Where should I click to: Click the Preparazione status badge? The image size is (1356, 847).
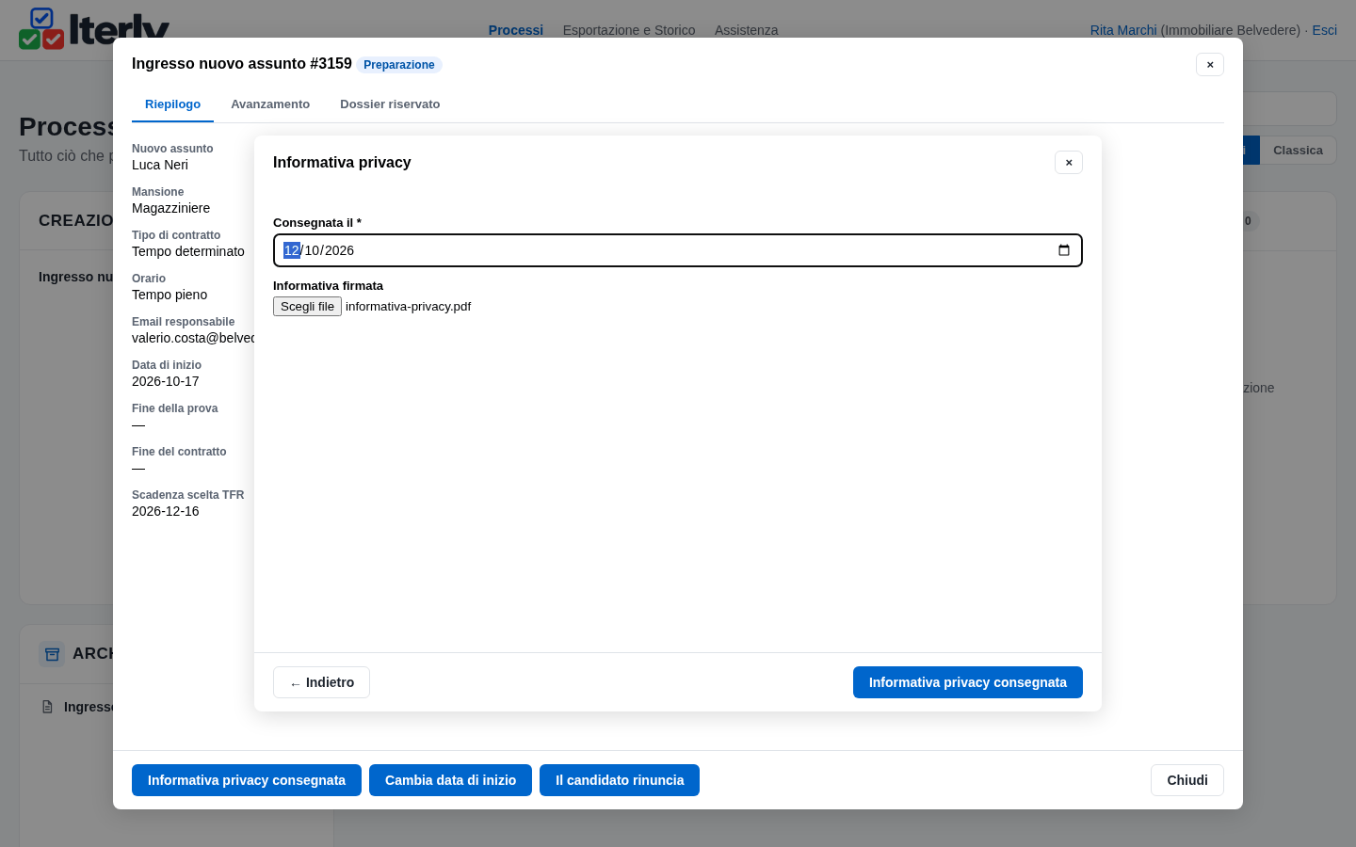click(x=399, y=65)
